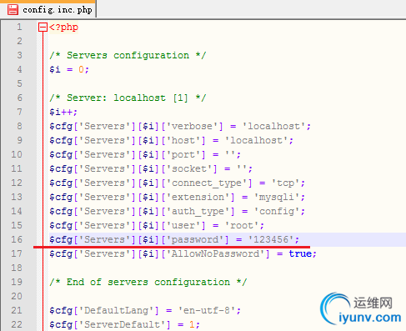Viewport: 406px width, 331px height.
Task: Collapse the <?php fold marker
Action: (43, 28)
